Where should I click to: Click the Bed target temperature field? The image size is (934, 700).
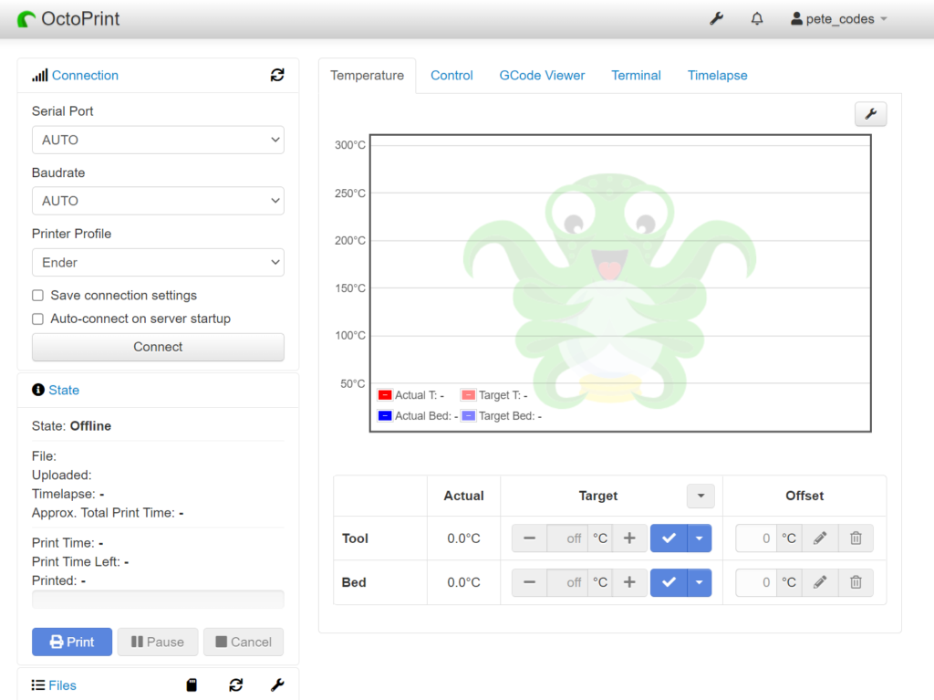(567, 582)
